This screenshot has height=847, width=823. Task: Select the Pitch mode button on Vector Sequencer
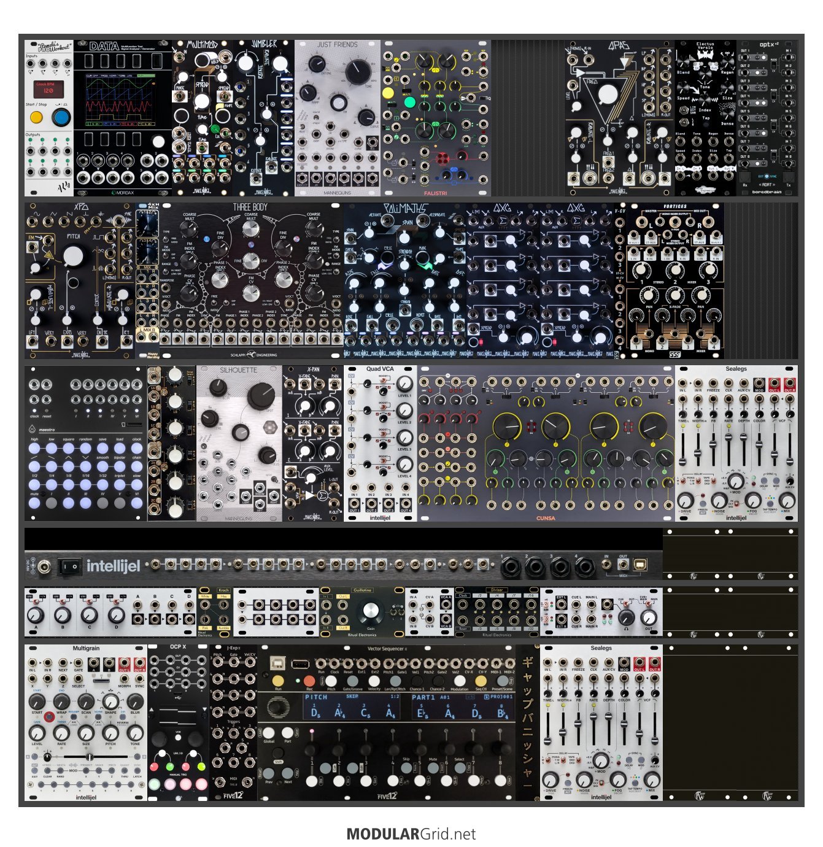[331, 681]
